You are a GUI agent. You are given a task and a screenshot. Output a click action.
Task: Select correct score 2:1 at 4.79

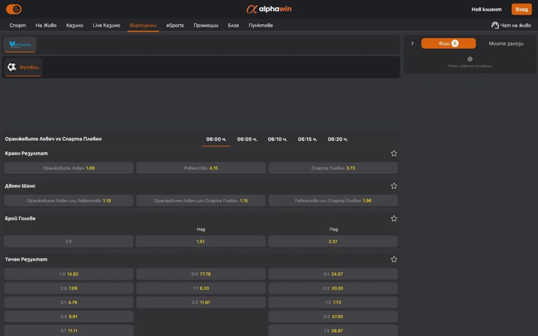click(x=68, y=302)
